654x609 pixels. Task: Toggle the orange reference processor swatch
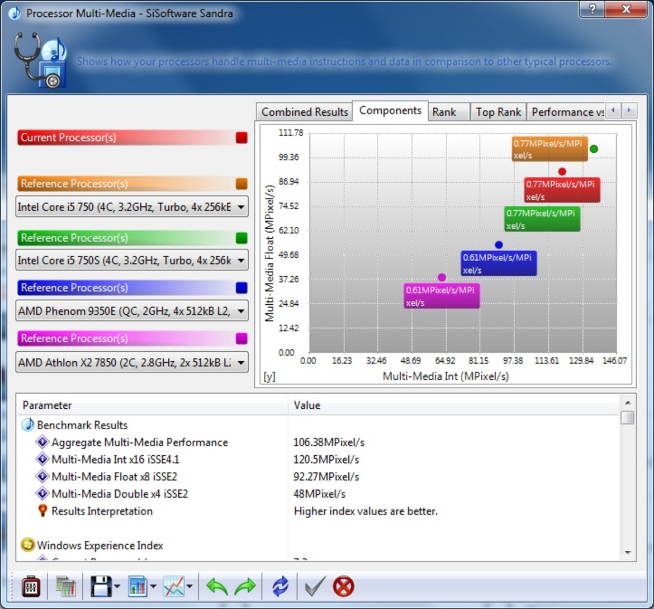point(241,183)
